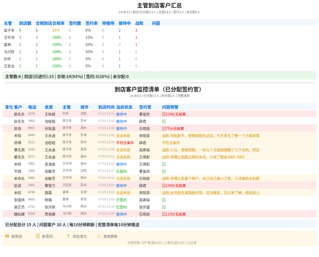Click customer name 曹先周
The image size is (319, 257).
tap(19, 150)
